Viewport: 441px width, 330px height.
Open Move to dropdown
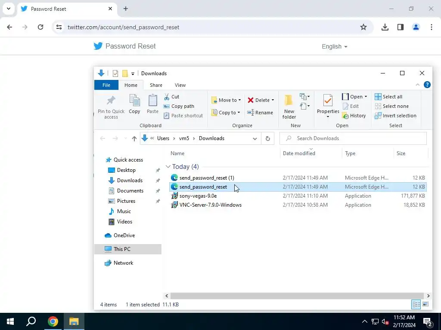point(226,100)
